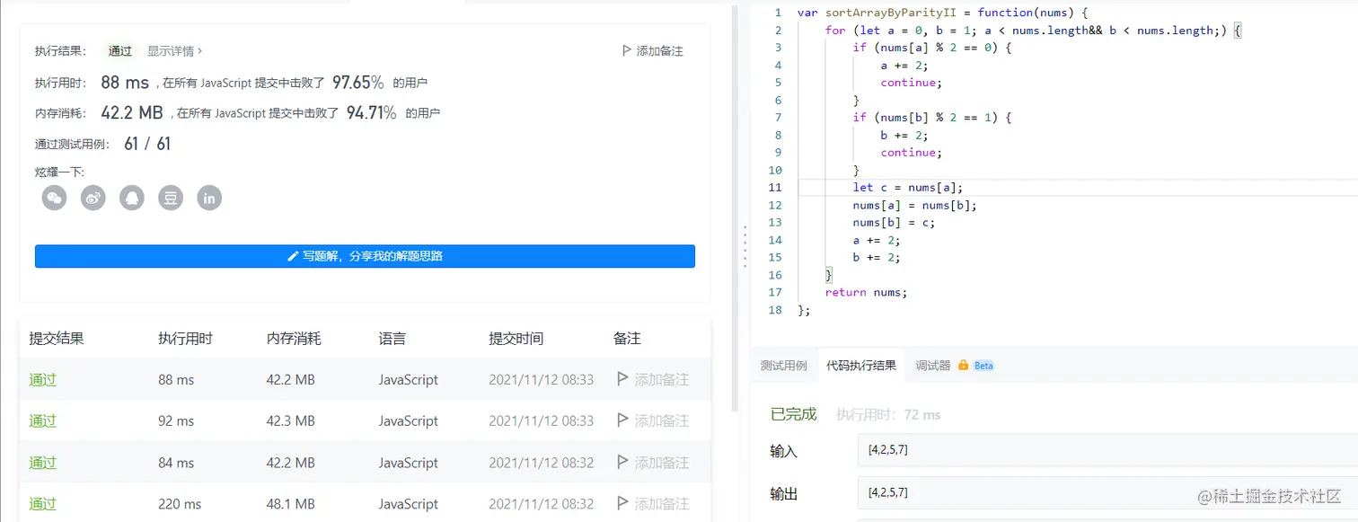
Task: Expand 显示详情 to show result details
Action: [175, 51]
